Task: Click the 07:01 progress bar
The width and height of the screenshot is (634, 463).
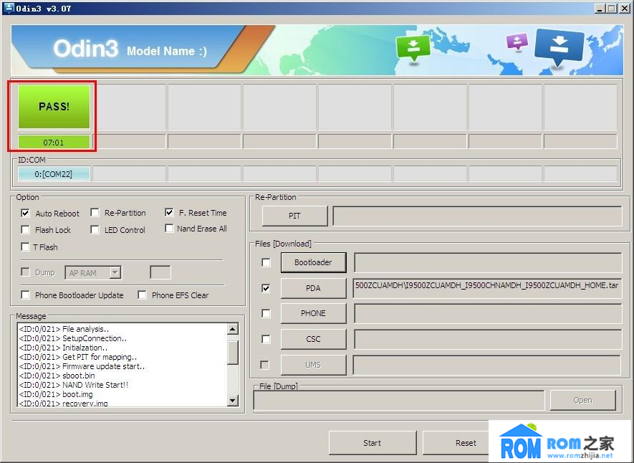Action: [54, 143]
